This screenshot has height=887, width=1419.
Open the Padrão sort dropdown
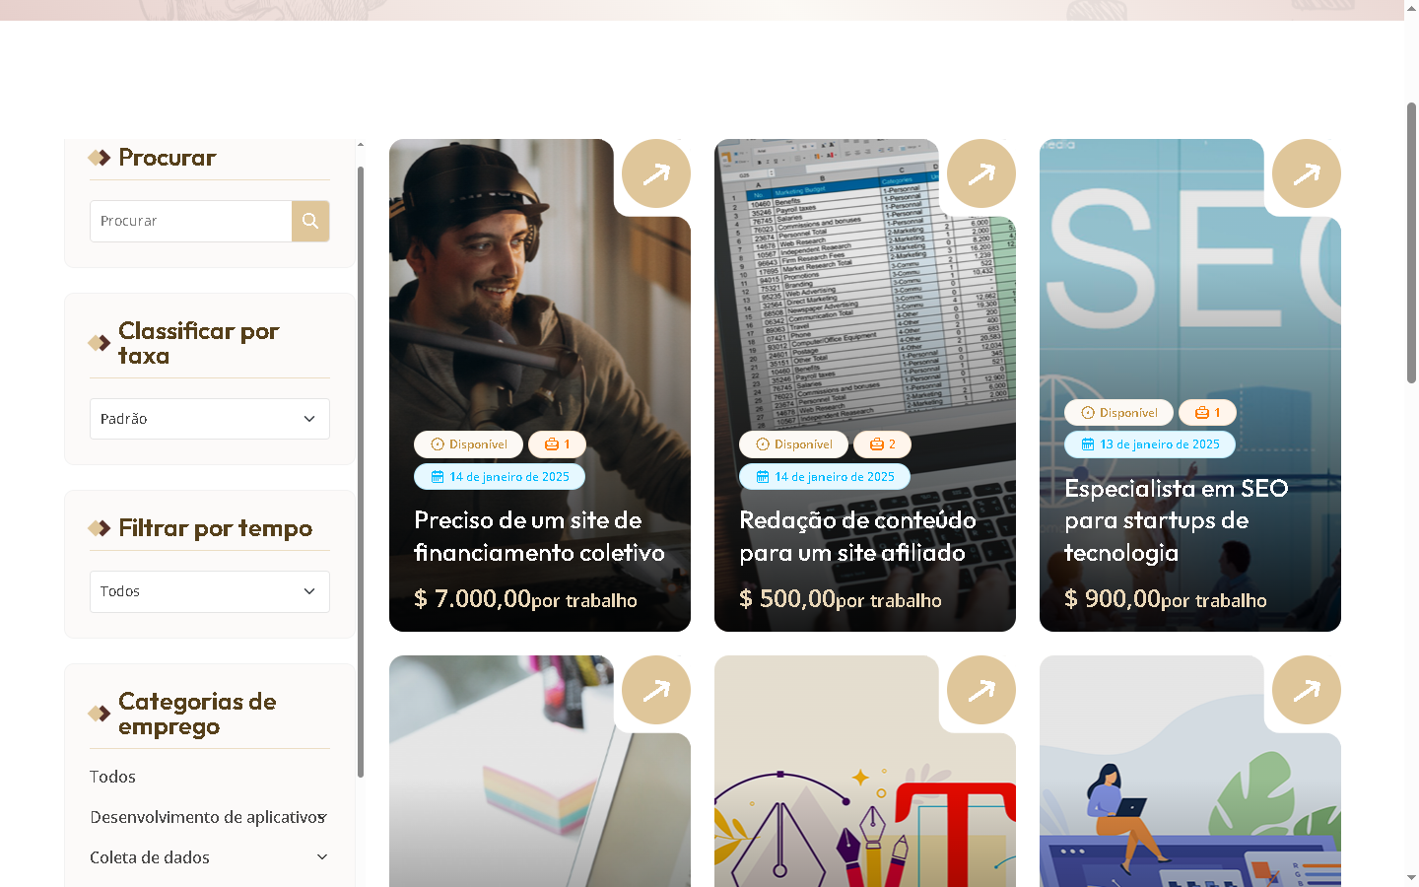click(x=210, y=419)
